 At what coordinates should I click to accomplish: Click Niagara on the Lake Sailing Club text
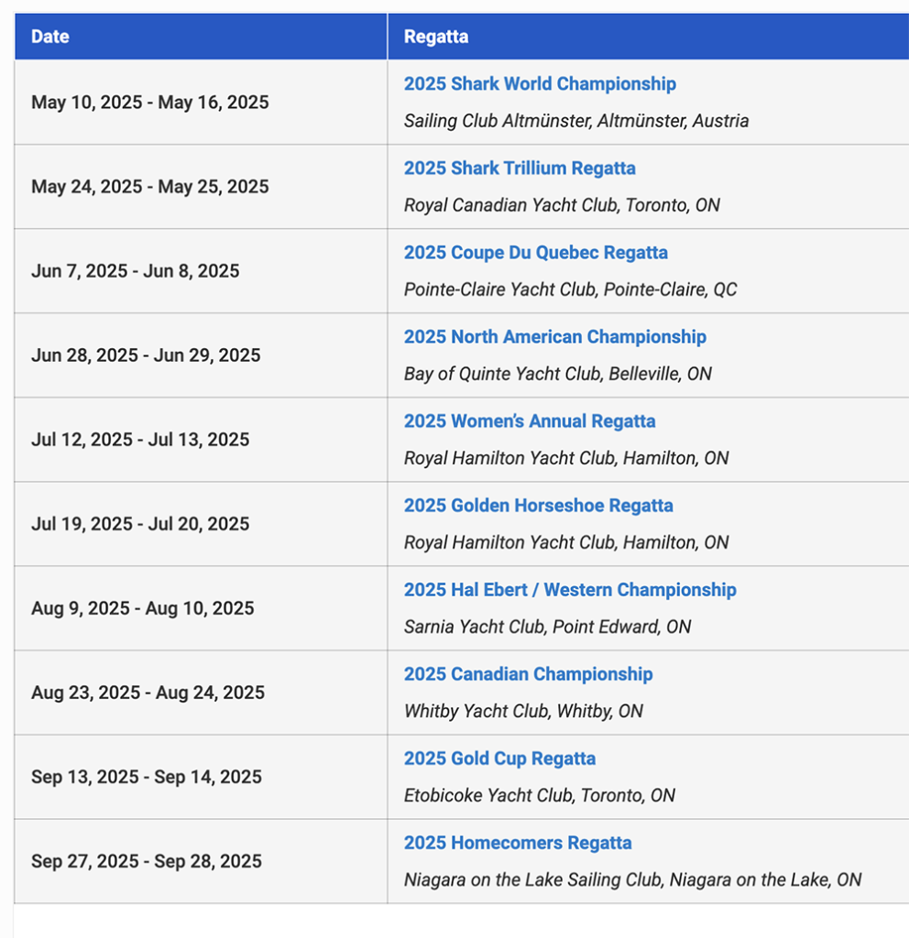tap(533, 880)
